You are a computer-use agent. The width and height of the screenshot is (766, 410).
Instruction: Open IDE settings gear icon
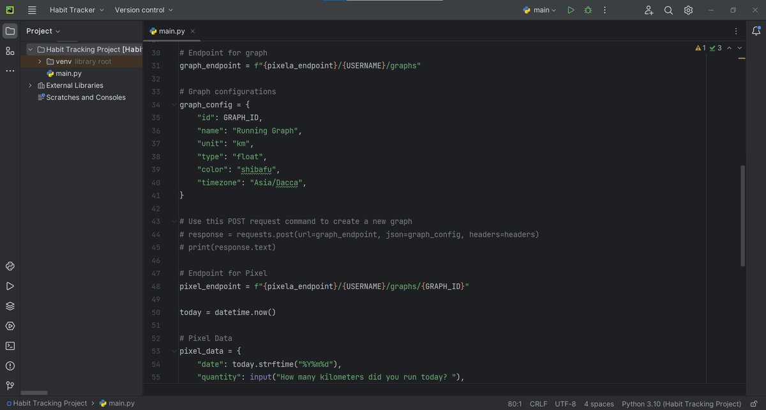pos(688,10)
